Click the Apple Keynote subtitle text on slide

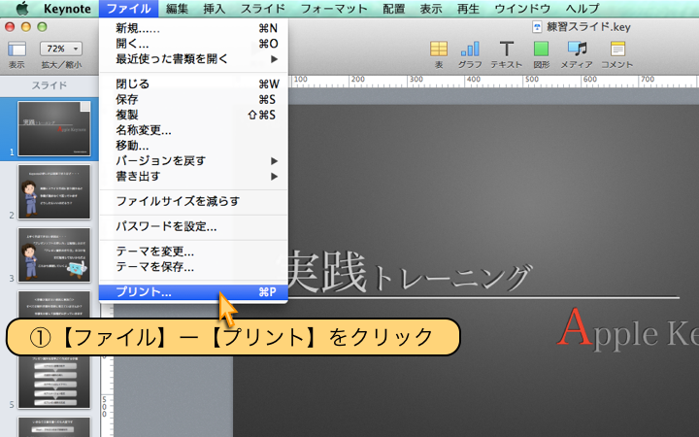click(628, 330)
